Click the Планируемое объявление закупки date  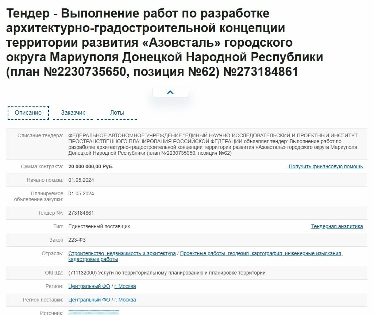tap(81, 193)
